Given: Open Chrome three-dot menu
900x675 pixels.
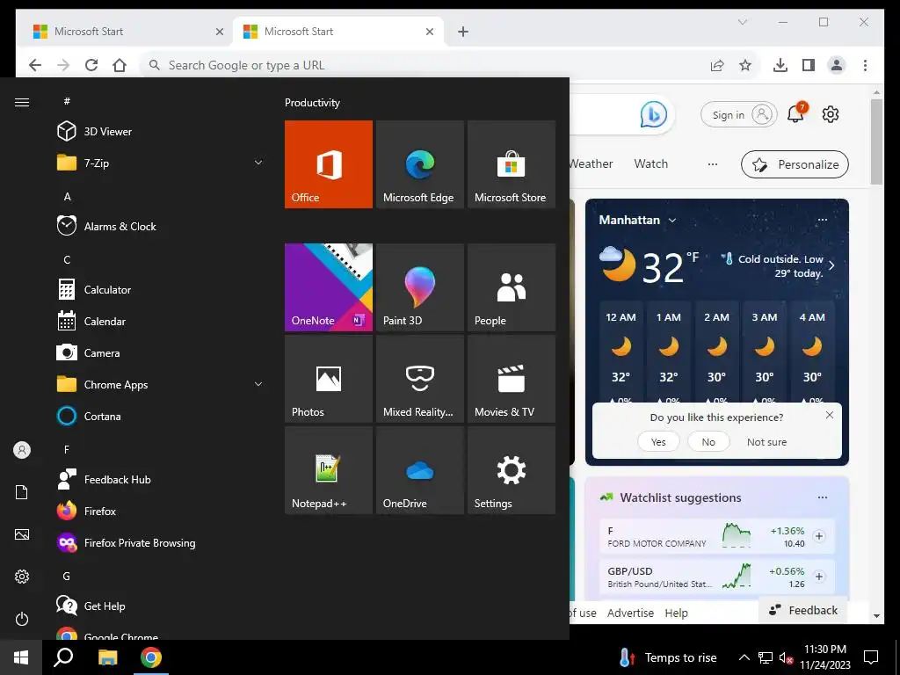Looking at the screenshot, I should [865, 65].
